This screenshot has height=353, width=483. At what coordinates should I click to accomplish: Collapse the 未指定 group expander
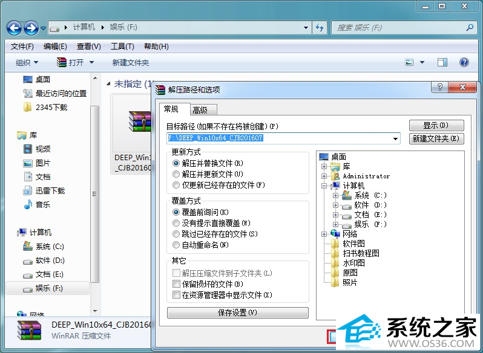click(x=108, y=84)
